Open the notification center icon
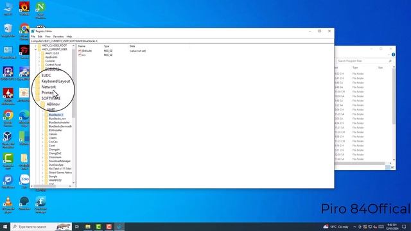Viewport: 411px width, 231px height. click(404, 227)
